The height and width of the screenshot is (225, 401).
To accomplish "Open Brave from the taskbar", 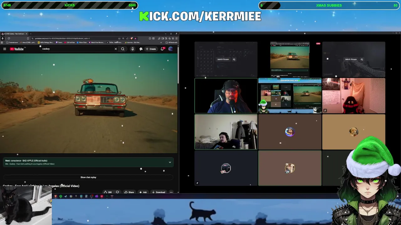I will pos(56,196).
